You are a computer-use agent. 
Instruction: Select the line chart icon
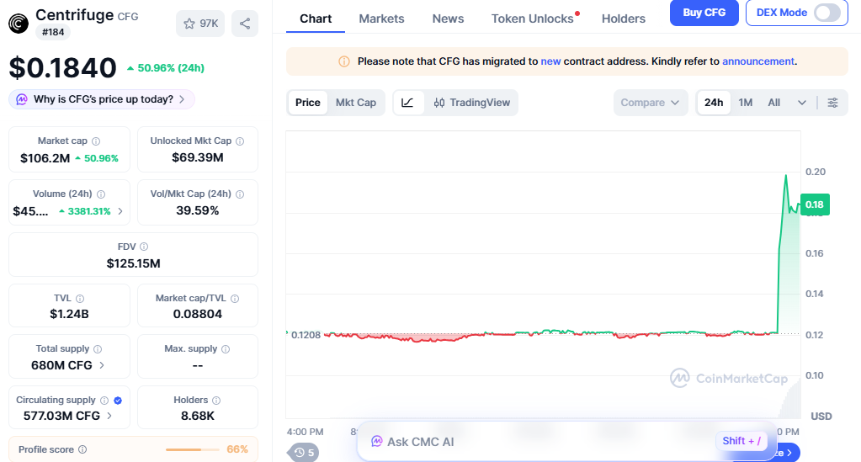pyautogui.click(x=408, y=103)
